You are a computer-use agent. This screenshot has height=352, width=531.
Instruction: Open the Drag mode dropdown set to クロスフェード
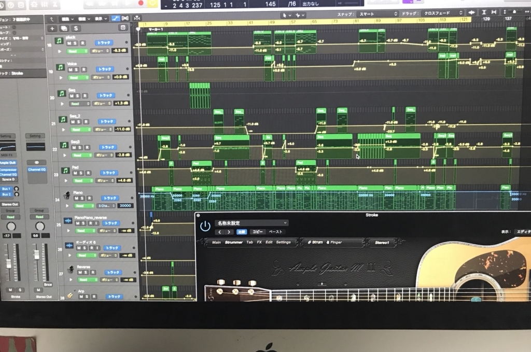[x=443, y=13]
